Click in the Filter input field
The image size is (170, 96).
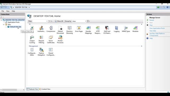point(39,21)
